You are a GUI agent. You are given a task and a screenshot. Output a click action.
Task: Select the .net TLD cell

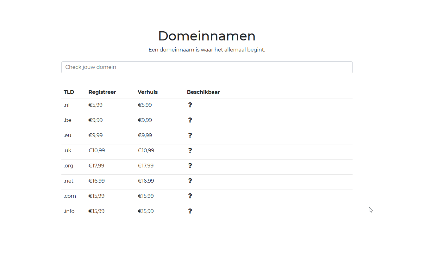point(68,181)
